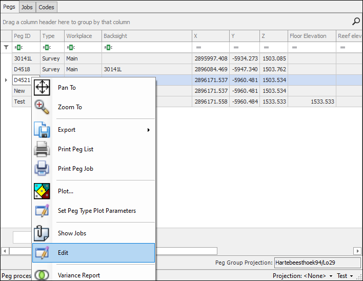Viewport: 363px width, 281px height.
Task: Click the Pan To arrows icon
Action: pos(42,88)
